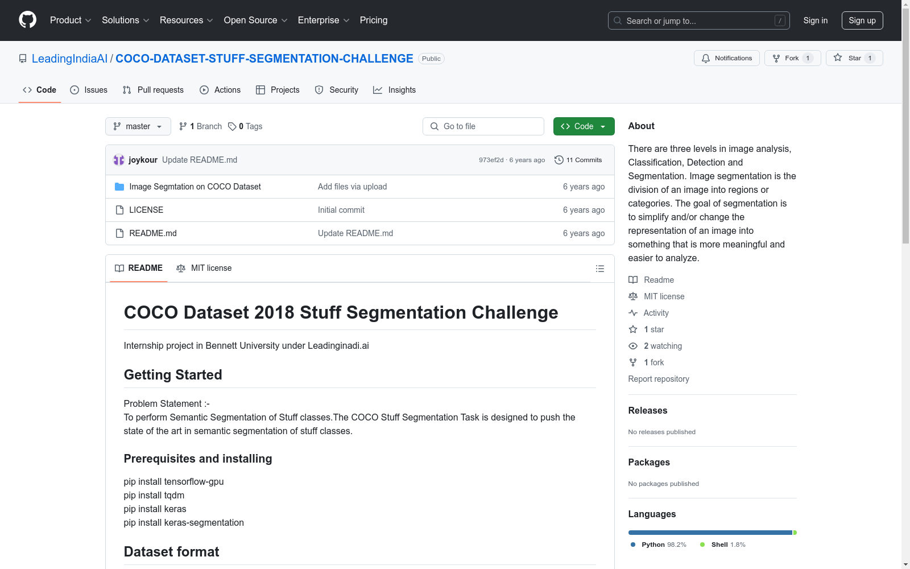Open the COCO-DATASET-STUFF-SEGMENTATION-CHALLENGE repository link

(264, 59)
